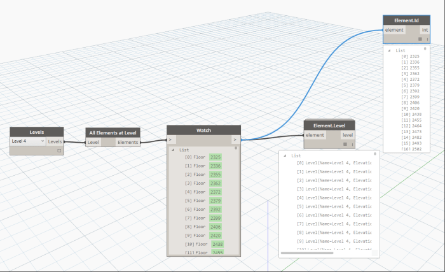Click the int output port of Element.Id
This screenshot has width=445, height=272.
[424, 29]
